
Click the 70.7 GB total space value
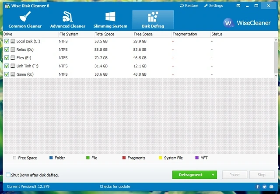tap(101, 58)
